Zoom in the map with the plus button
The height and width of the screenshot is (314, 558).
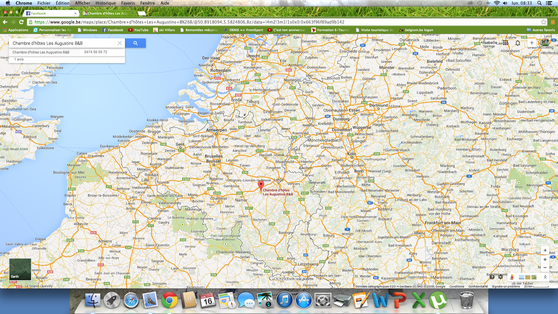(x=545, y=259)
